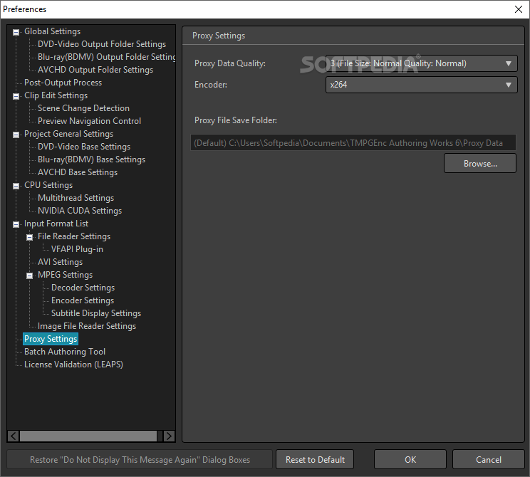
Task: Click the Clip Edit Settings label
Action: (x=56, y=95)
